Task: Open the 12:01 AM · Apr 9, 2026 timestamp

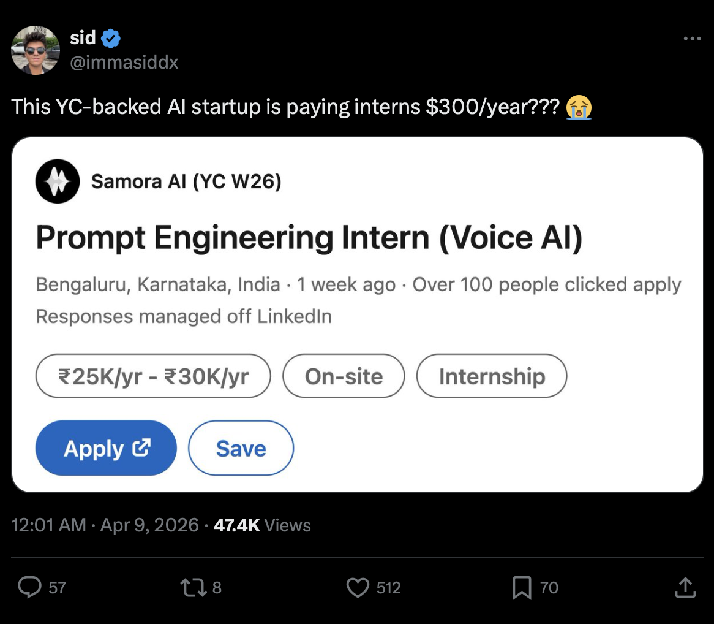Action: pyautogui.click(x=105, y=525)
